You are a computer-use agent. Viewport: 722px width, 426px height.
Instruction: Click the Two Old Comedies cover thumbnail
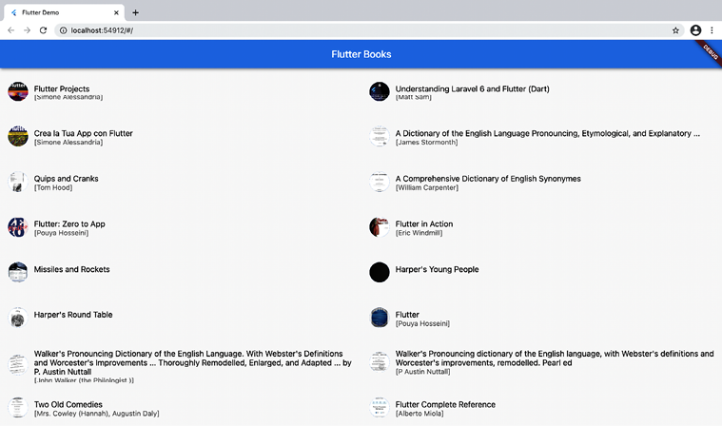pos(18,408)
